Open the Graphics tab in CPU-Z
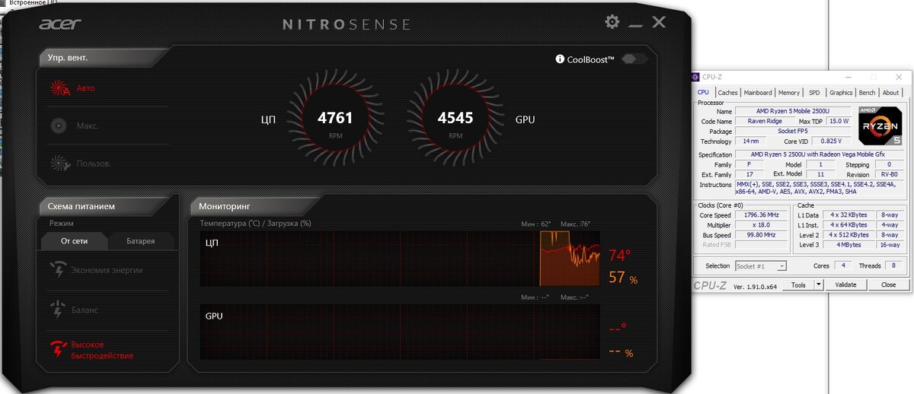This screenshot has width=914, height=394. point(841,93)
